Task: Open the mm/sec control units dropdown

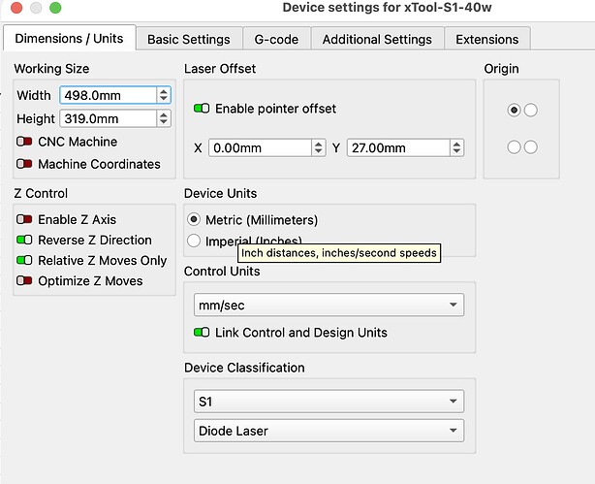Action: pos(329,305)
